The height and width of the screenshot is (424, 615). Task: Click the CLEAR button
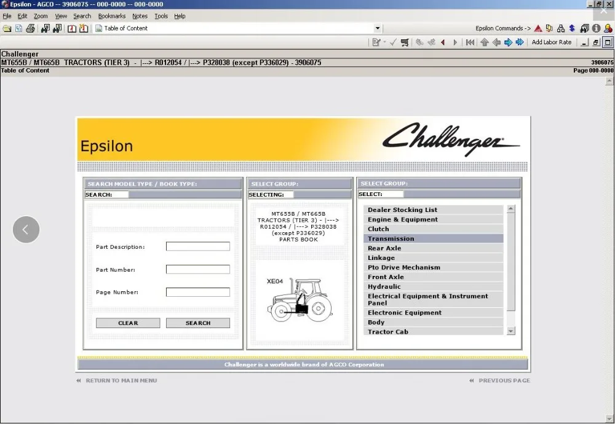128,323
